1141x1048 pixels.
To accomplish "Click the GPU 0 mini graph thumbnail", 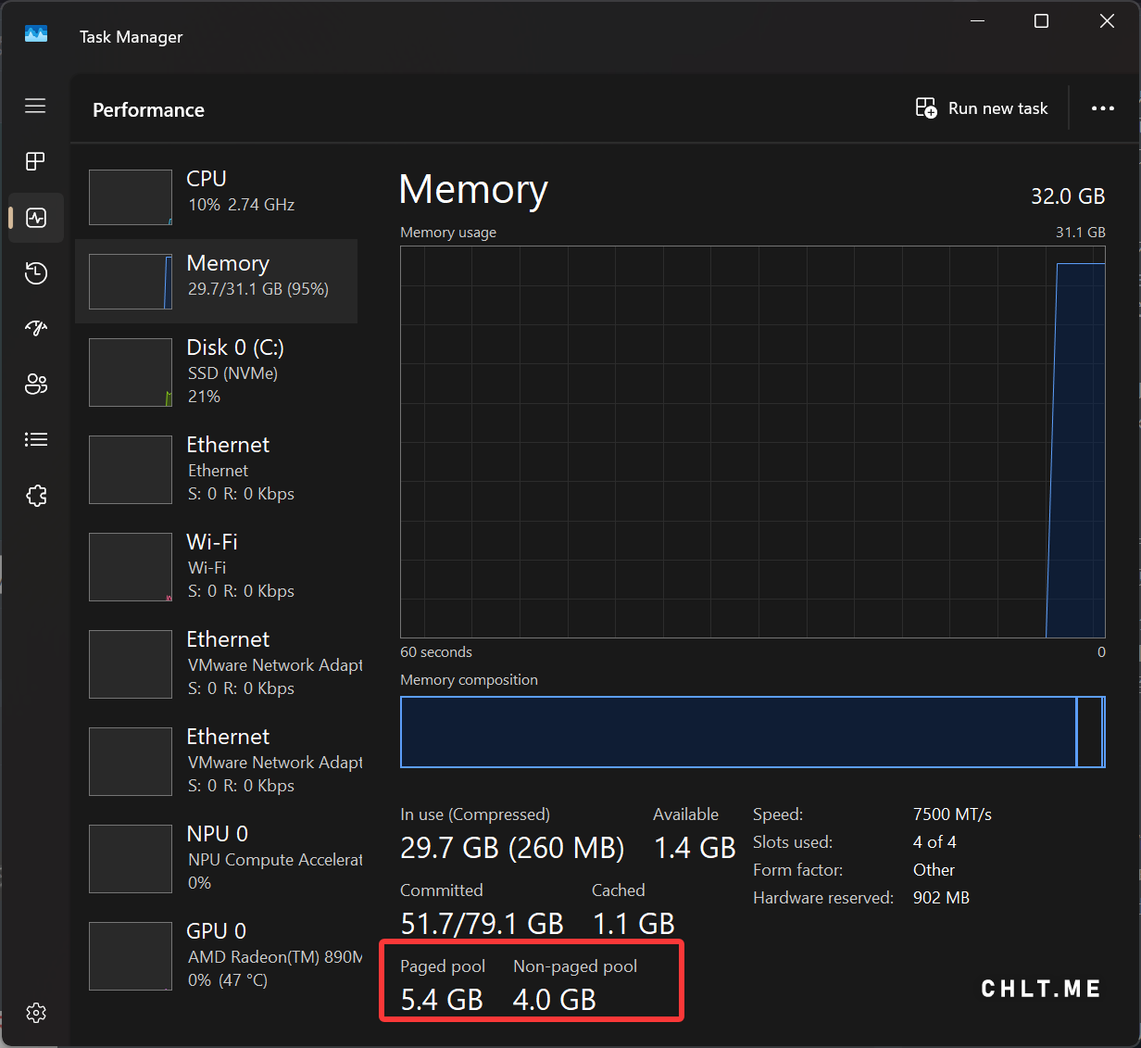I will pos(131,956).
